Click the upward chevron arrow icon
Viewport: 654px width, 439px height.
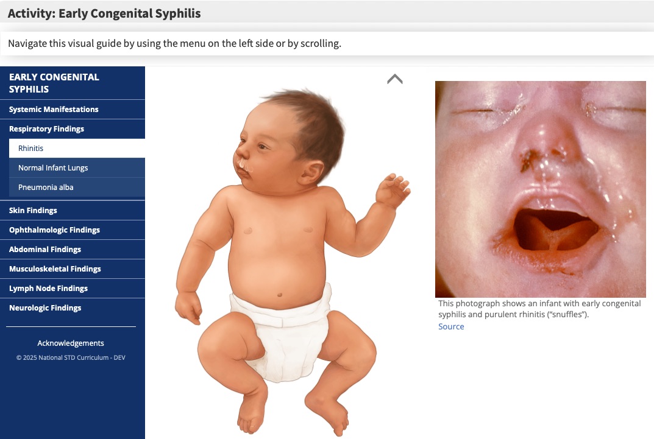pyautogui.click(x=394, y=79)
